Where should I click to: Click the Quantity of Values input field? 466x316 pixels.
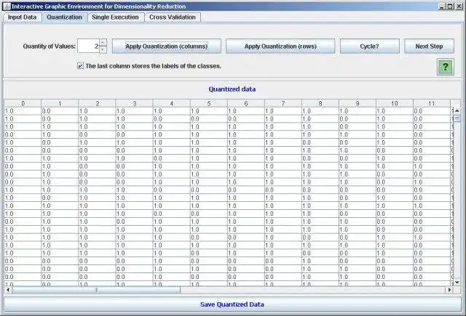pyautogui.click(x=88, y=46)
